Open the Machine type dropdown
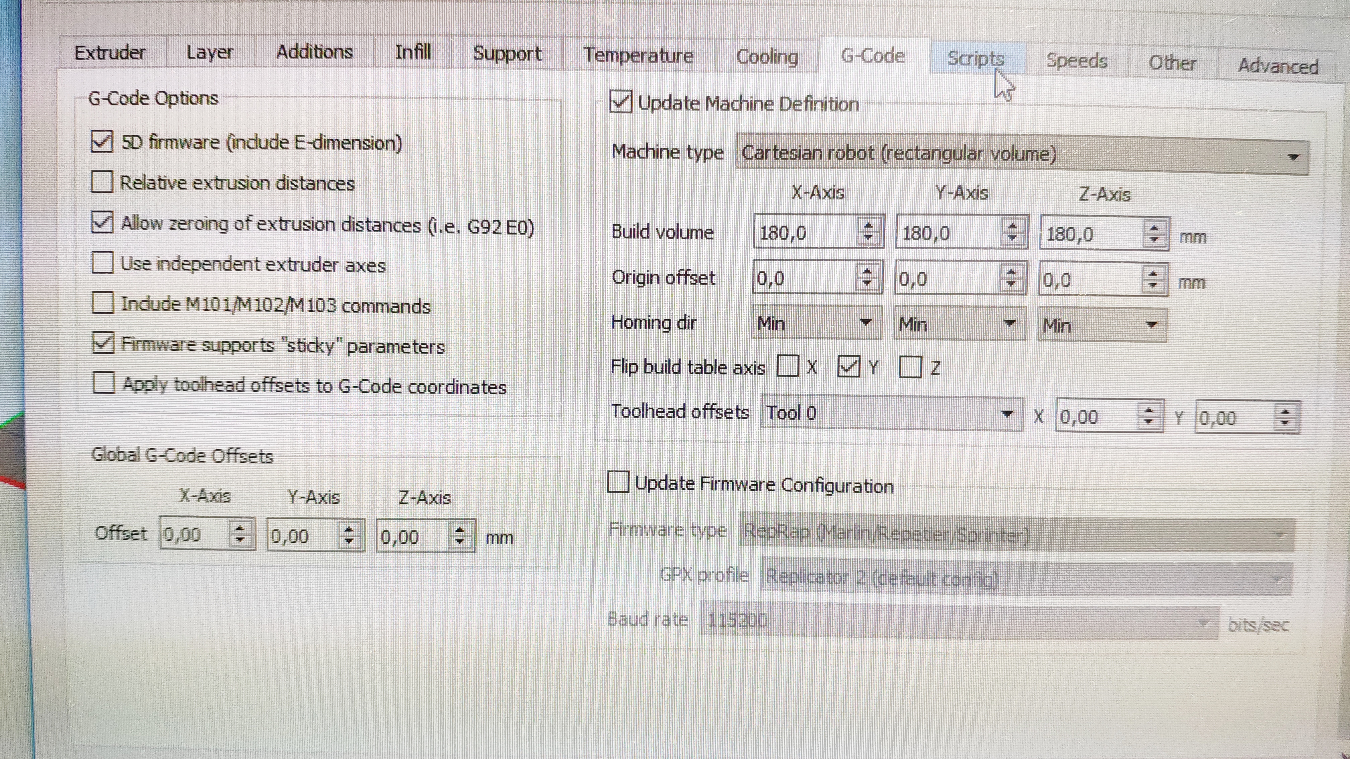This screenshot has width=1350, height=759. pos(1022,155)
